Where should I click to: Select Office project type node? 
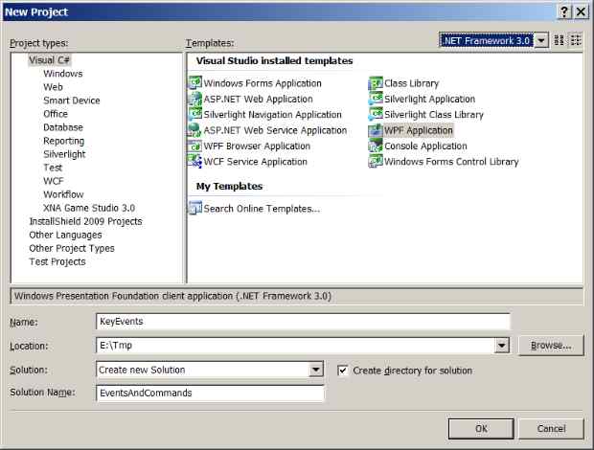click(56, 114)
